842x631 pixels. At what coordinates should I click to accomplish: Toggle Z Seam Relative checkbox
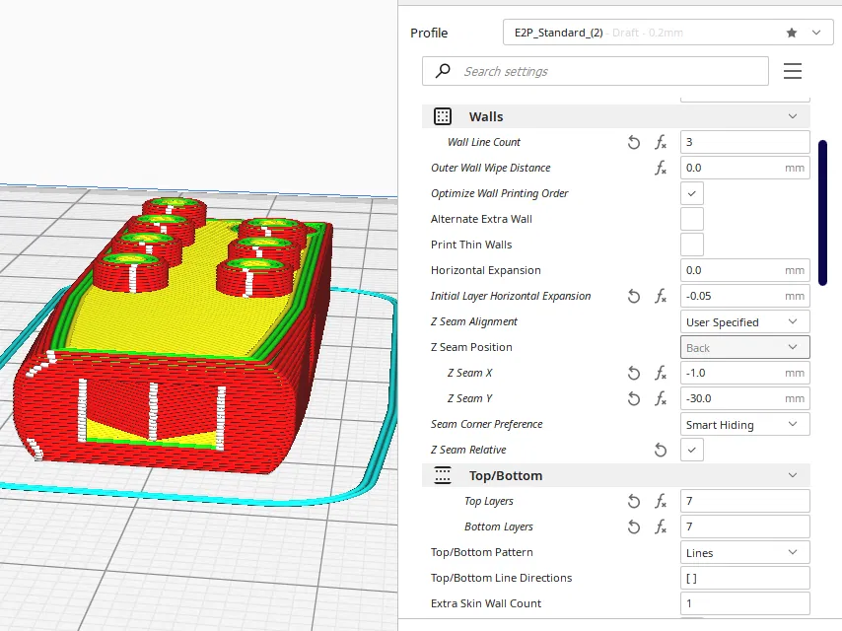[692, 450]
